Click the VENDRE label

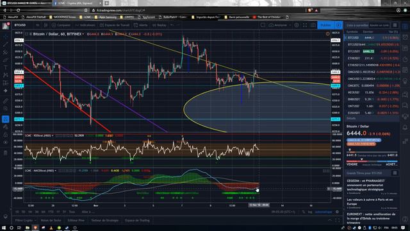pos(352,164)
